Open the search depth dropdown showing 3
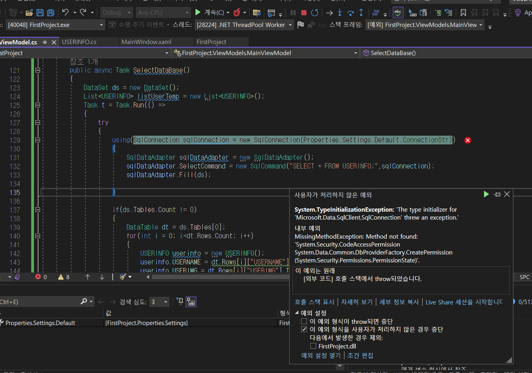The height and width of the screenshot is (373, 532). click(x=159, y=302)
